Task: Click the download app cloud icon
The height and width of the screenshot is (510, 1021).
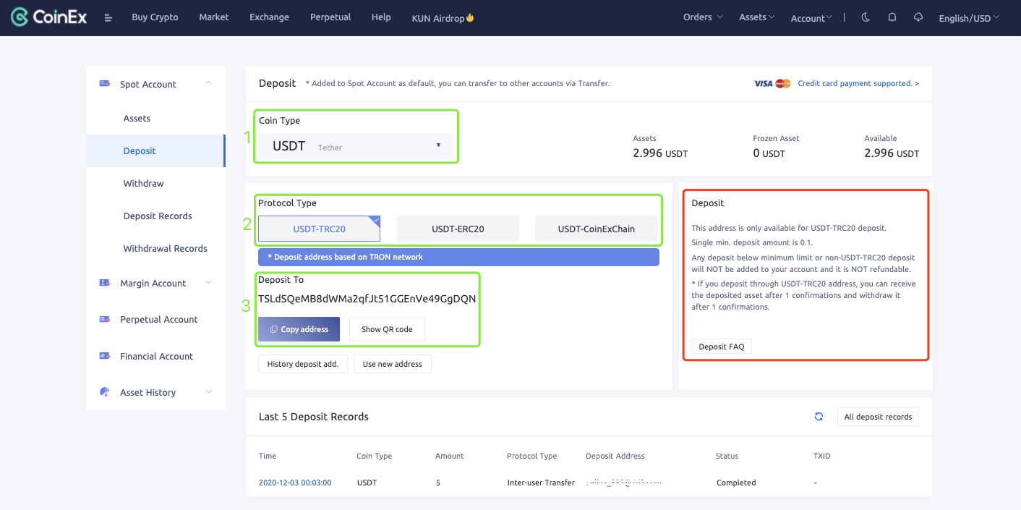Action: 918,17
